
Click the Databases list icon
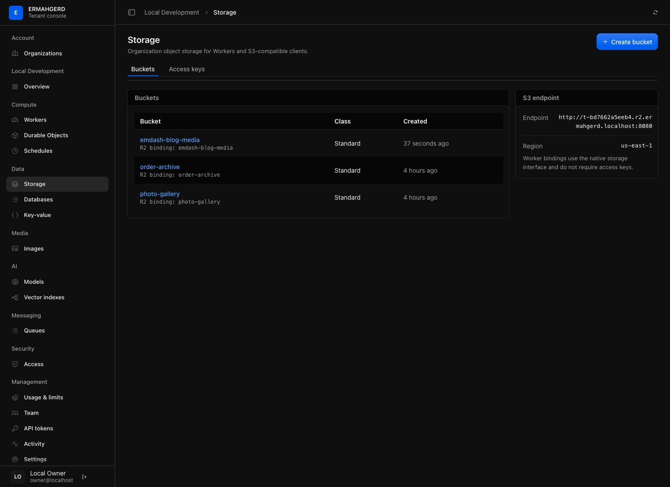click(15, 200)
